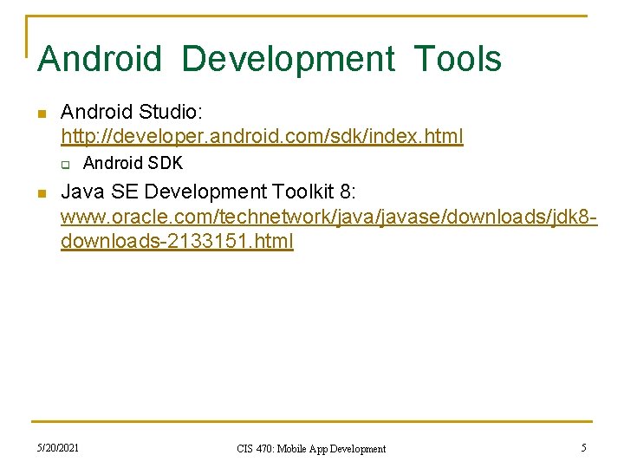Open the developer.android.com/sdk/index.html link
The width and height of the screenshot is (624, 468).
click(262, 137)
